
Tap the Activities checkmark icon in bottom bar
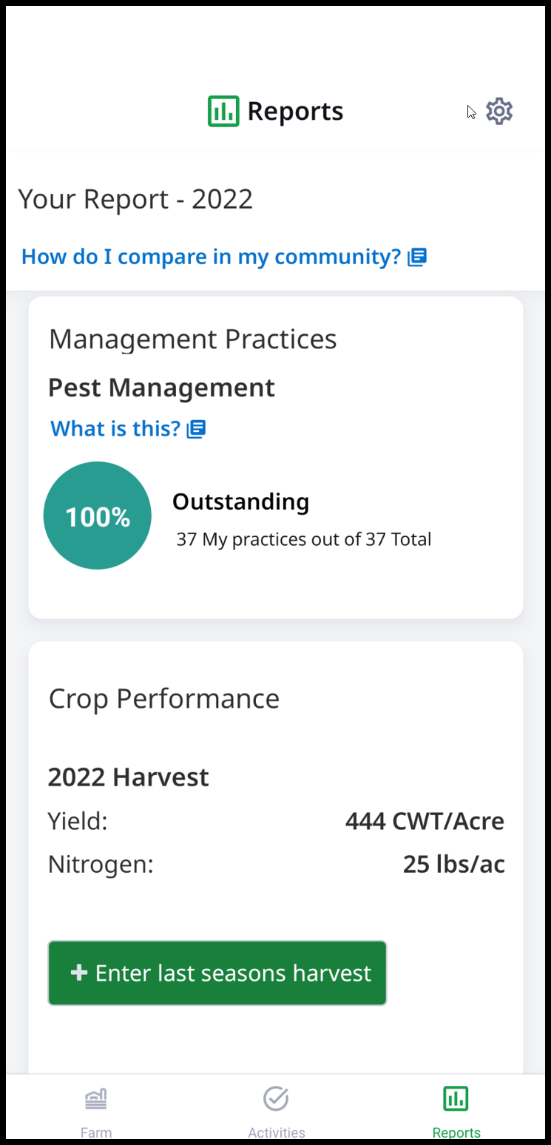click(276, 1098)
